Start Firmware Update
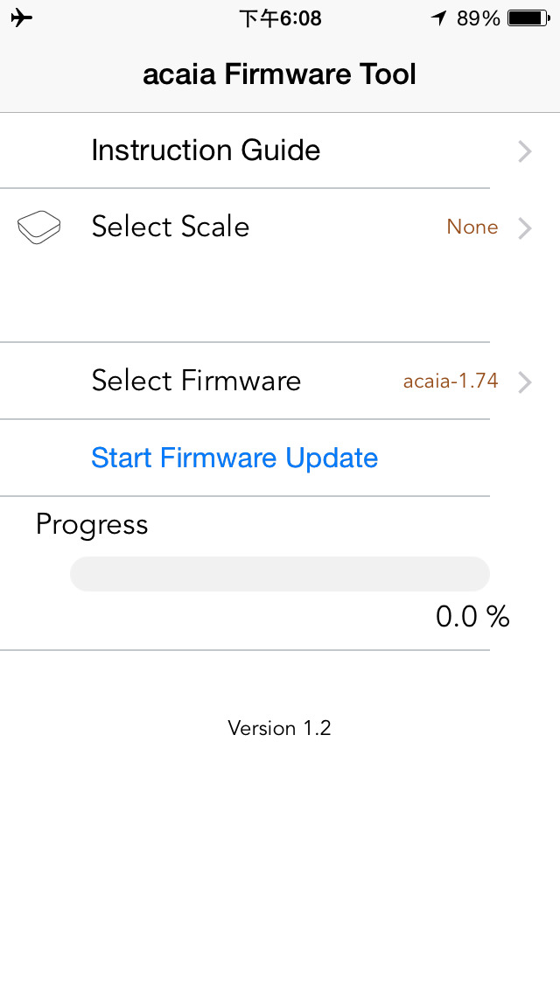Screen dimensions: 560x994 234,458
